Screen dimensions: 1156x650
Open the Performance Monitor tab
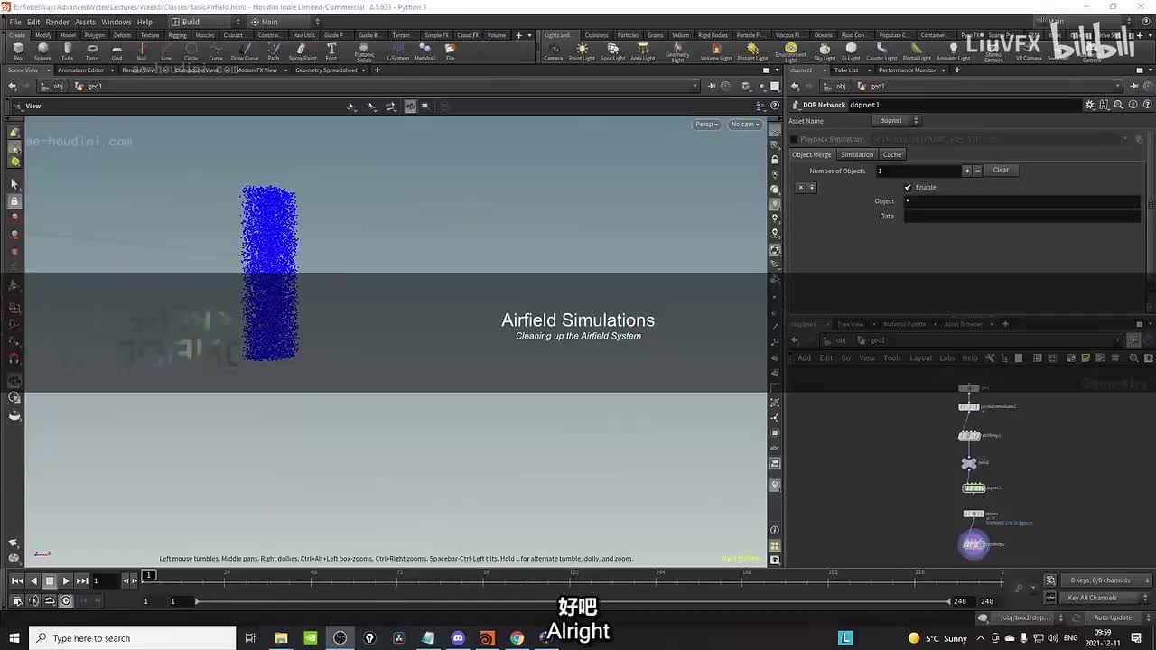(907, 70)
